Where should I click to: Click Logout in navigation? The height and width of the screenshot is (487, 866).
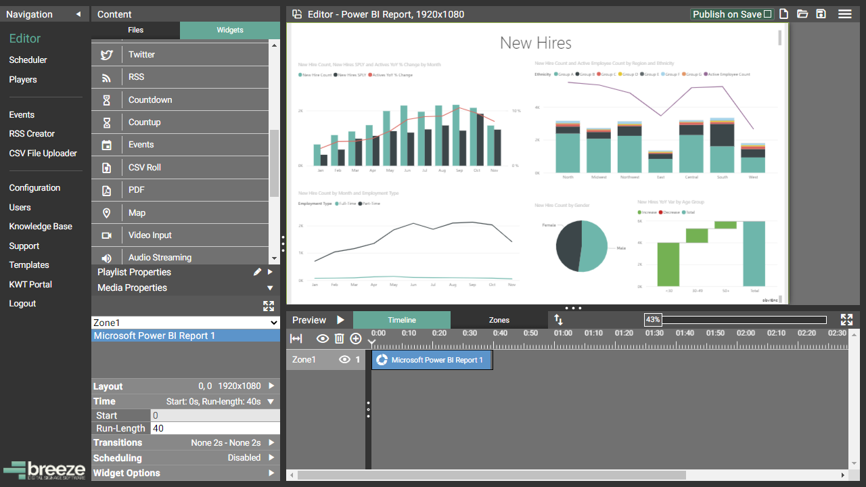(22, 304)
